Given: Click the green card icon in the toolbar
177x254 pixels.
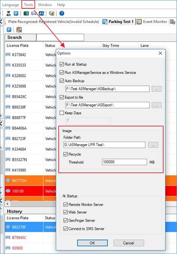Looking at the screenshot, I should (26, 13).
